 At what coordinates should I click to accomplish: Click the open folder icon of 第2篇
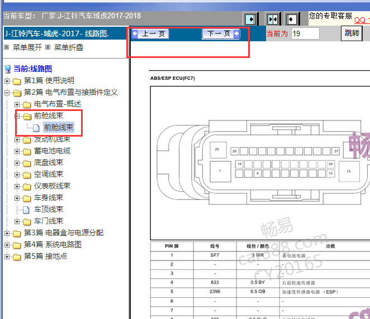(17, 93)
